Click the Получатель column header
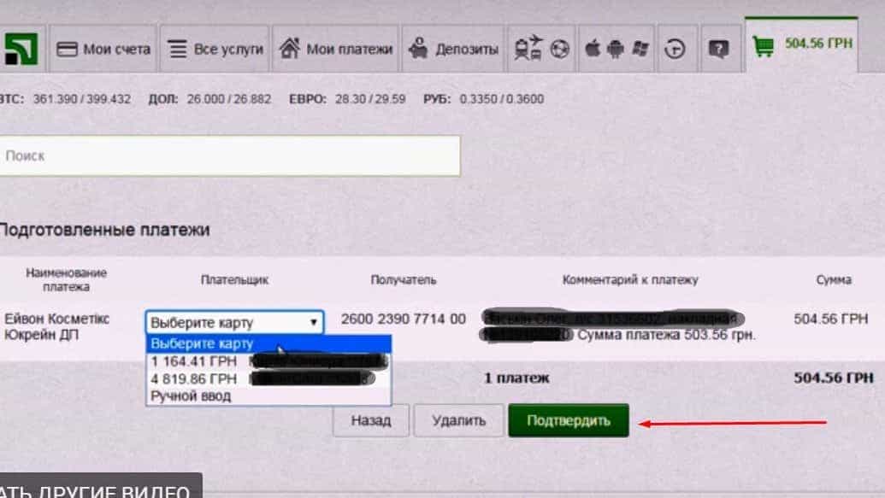885x498 pixels. (x=403, y=279)
